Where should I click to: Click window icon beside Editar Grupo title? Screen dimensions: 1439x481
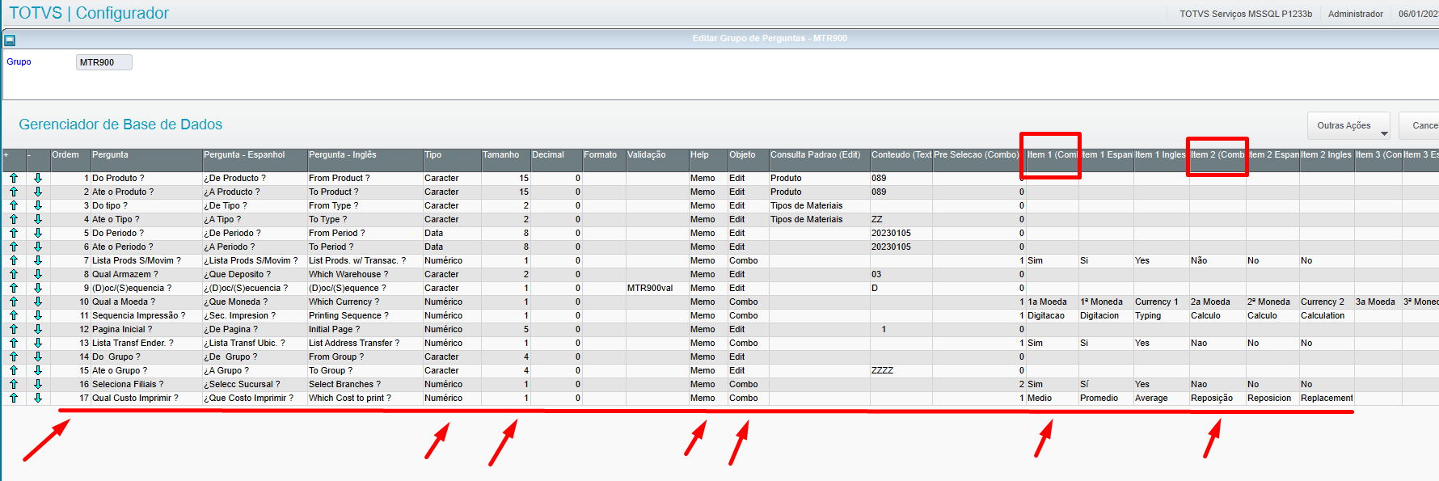point(10,40)
